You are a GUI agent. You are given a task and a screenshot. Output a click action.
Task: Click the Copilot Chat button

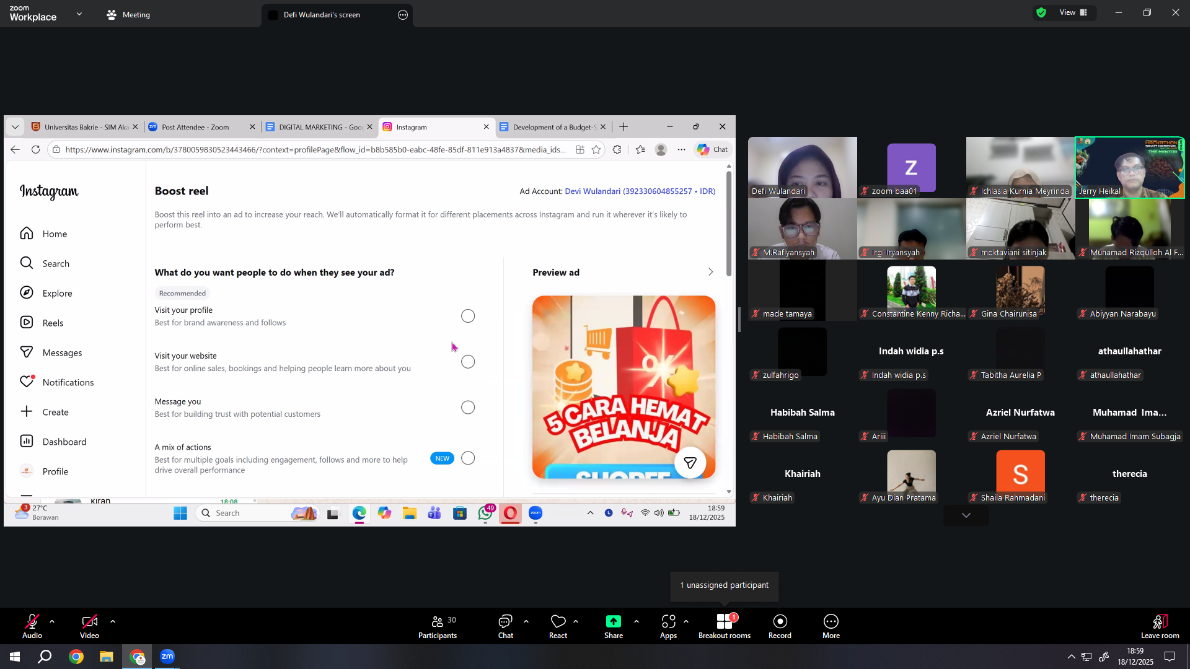(712, 149)
